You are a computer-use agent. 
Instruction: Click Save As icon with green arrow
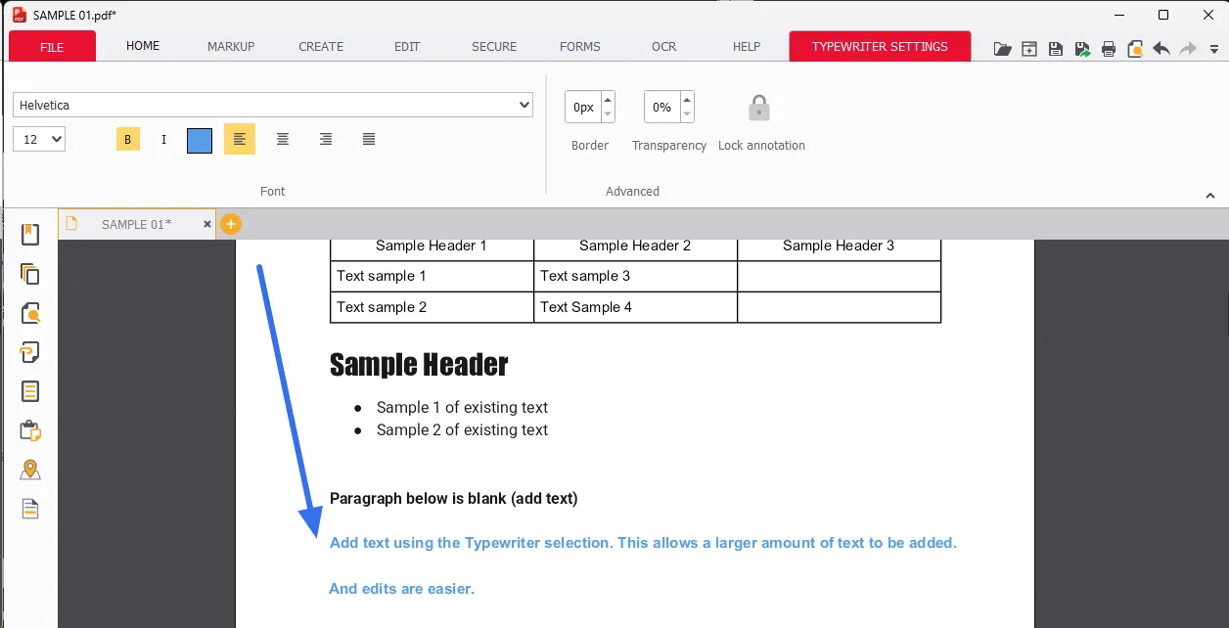coord(1082,49)
